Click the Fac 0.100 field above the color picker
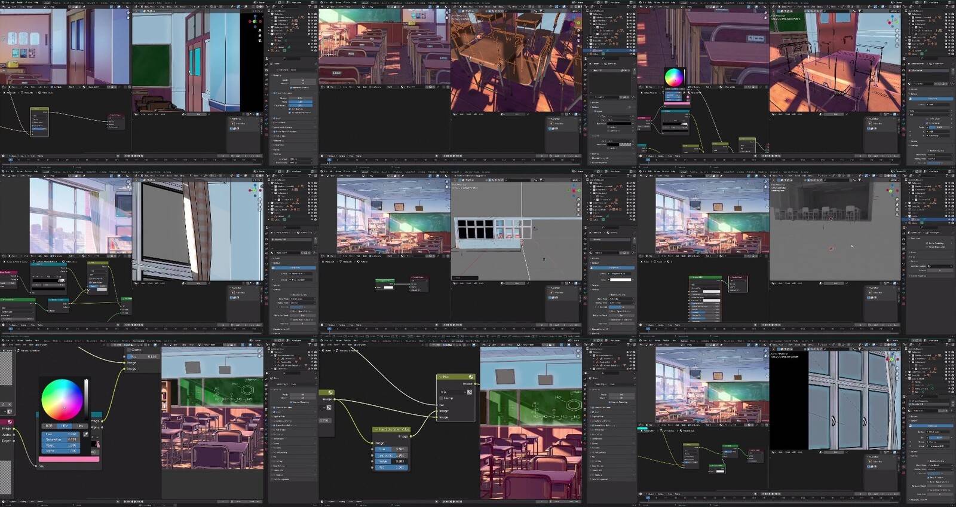The image size is (956, 507). pos(143,356)
